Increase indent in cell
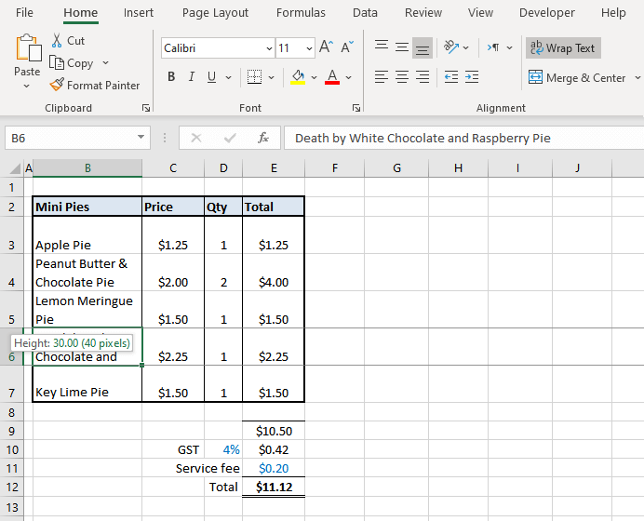This screenshot has width=644, height=521. 472,77
